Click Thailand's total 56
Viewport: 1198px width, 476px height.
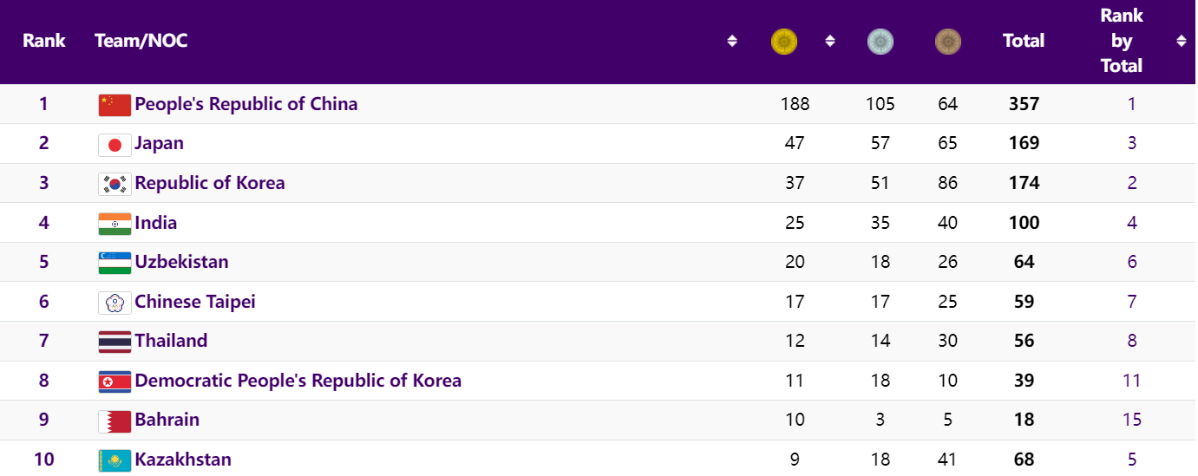click(1025, 341)
